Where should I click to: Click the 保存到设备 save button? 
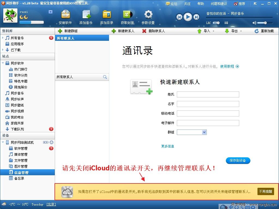(x=238, y=161)
